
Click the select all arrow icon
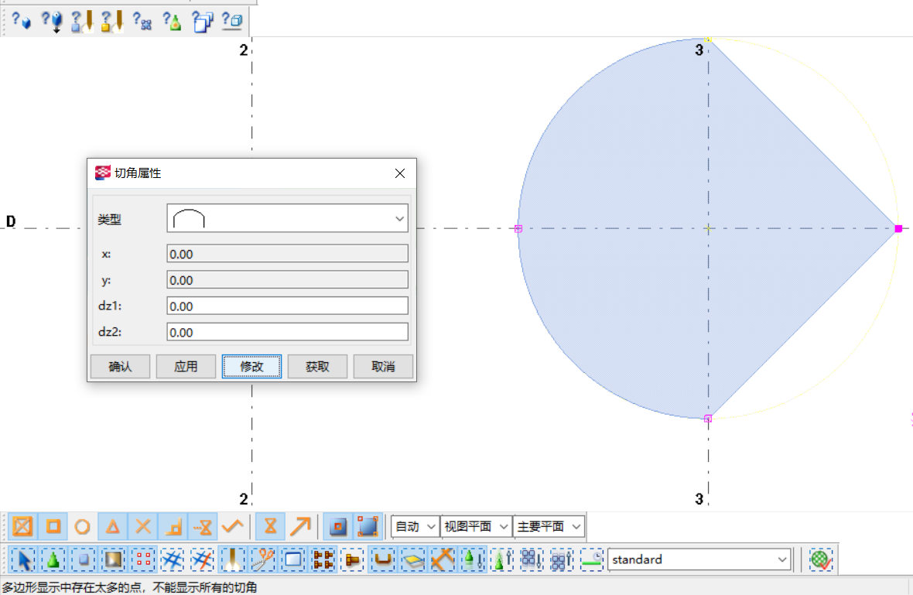(23, 559)
